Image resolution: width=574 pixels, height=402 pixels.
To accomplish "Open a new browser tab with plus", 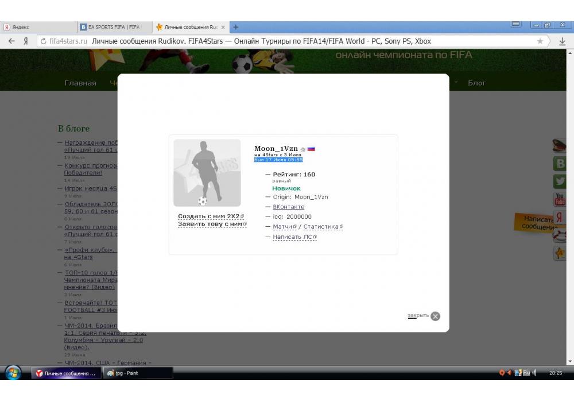I will click(x=236, y=27).
